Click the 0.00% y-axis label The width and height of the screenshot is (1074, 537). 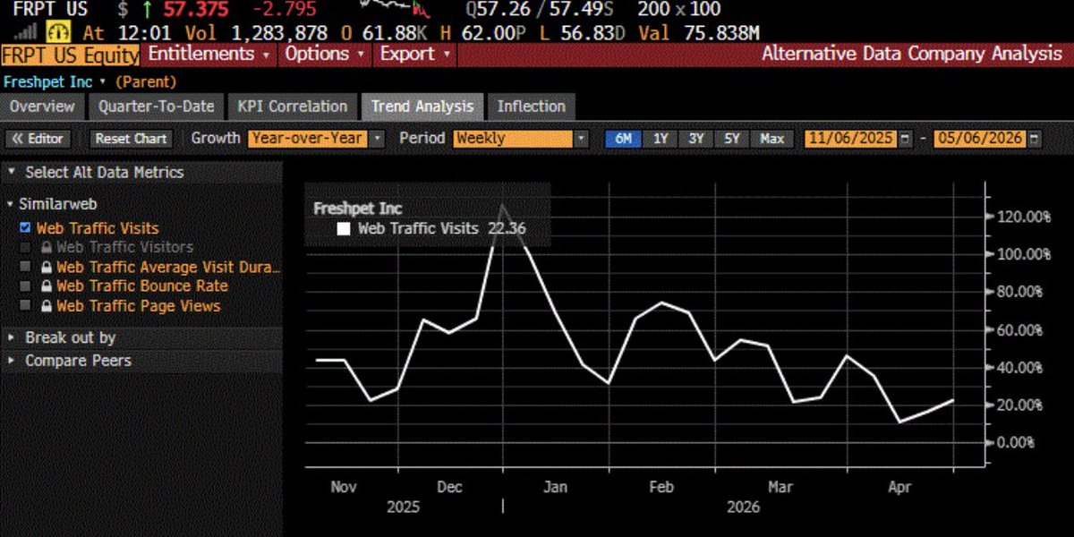coord(1016,443)
